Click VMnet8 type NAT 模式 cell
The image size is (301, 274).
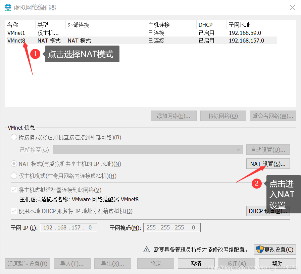pyautogui.click(x=49, y=41)
